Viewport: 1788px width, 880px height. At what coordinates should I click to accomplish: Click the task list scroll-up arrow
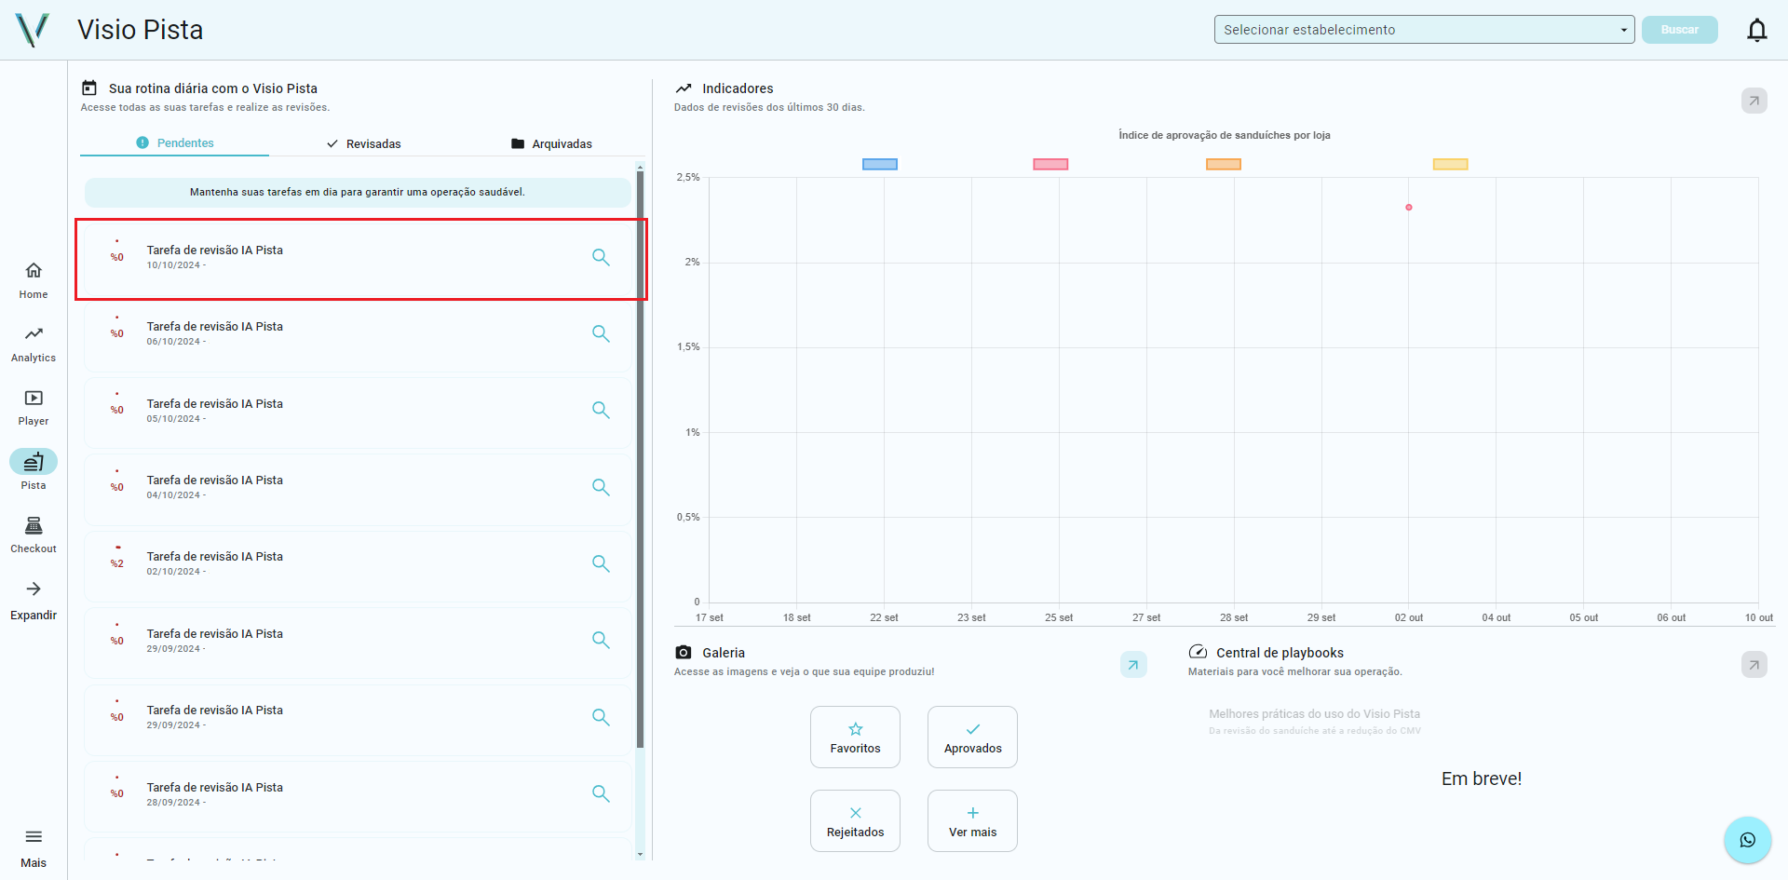tap(640, 167)
